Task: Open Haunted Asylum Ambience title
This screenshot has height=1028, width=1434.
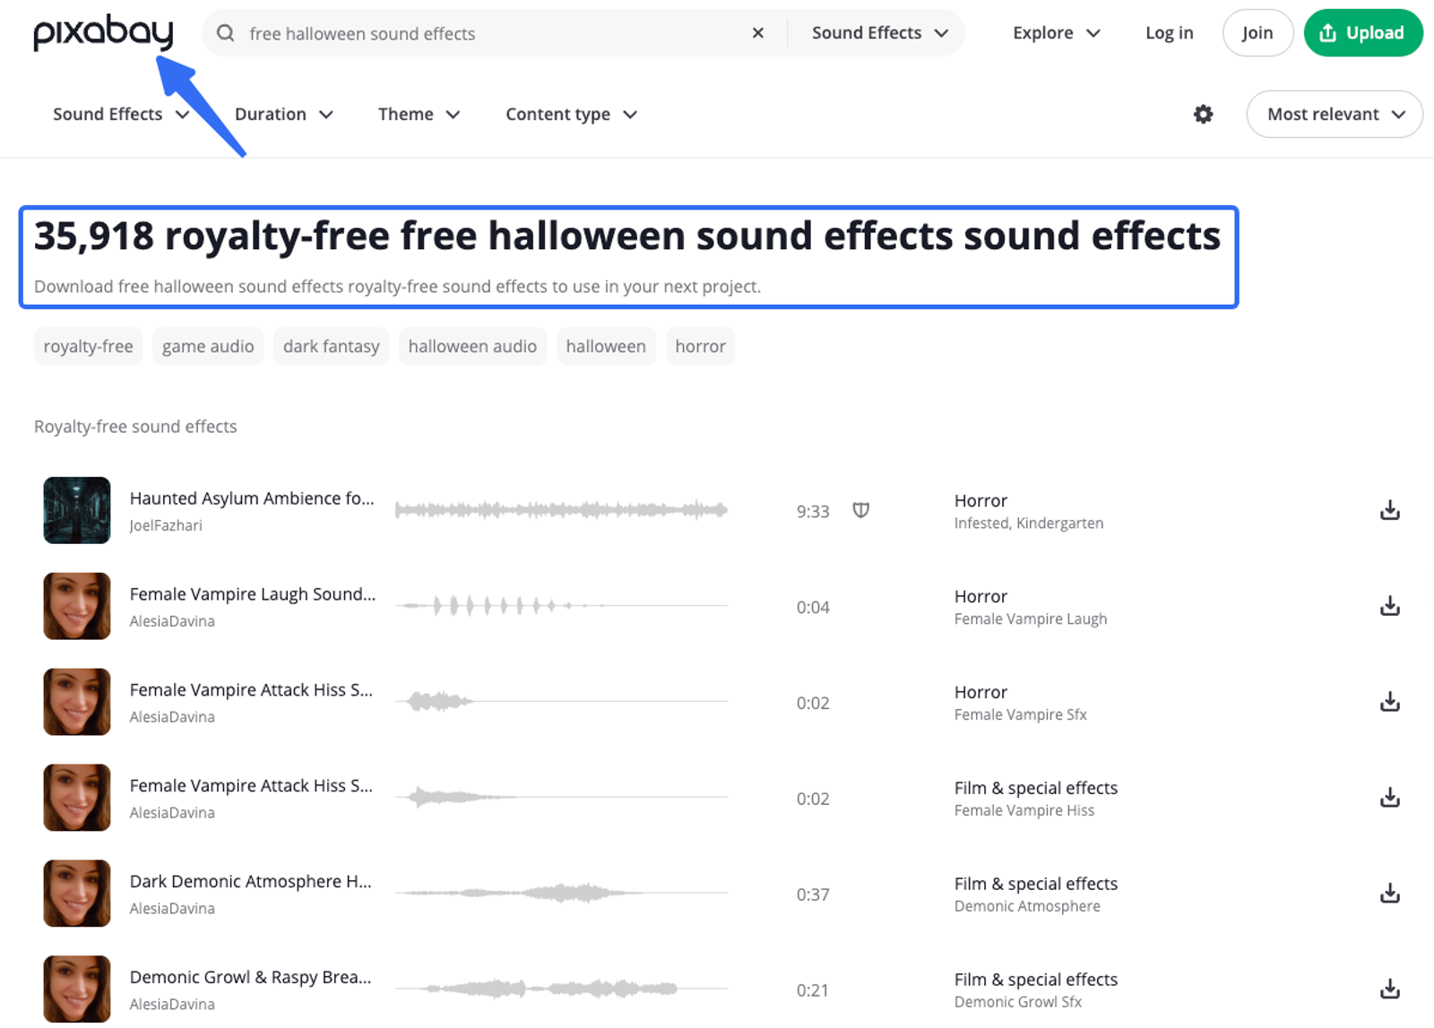Action: (252, 498)
